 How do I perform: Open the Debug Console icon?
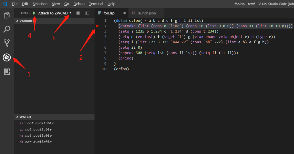87,13
